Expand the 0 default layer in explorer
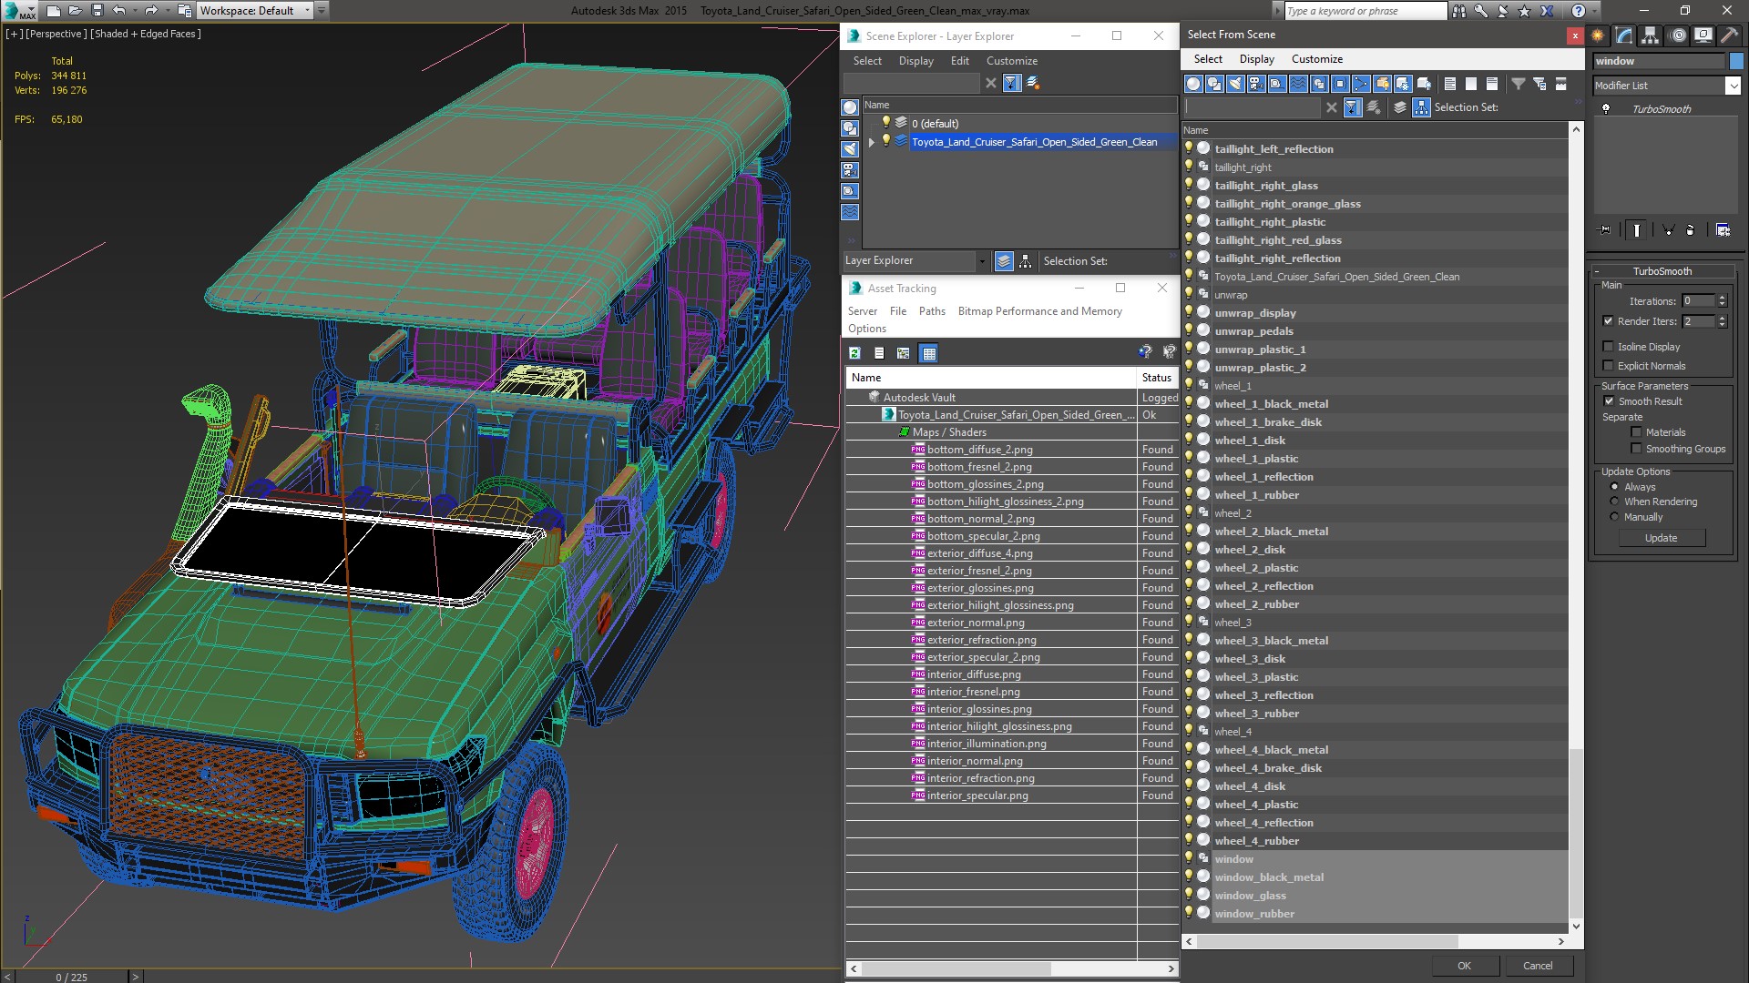This screenshot has height=983, width=1749. (871, 123)
